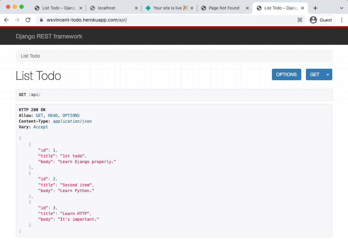Click the browser forward arrow

click(17, 20)
